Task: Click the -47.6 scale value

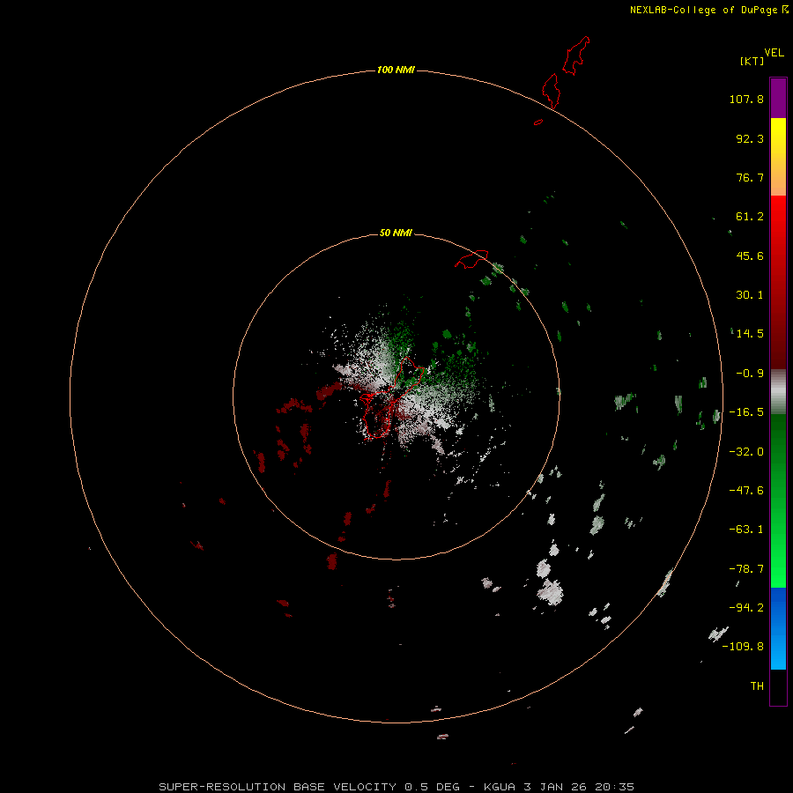Action: [746, 491]
